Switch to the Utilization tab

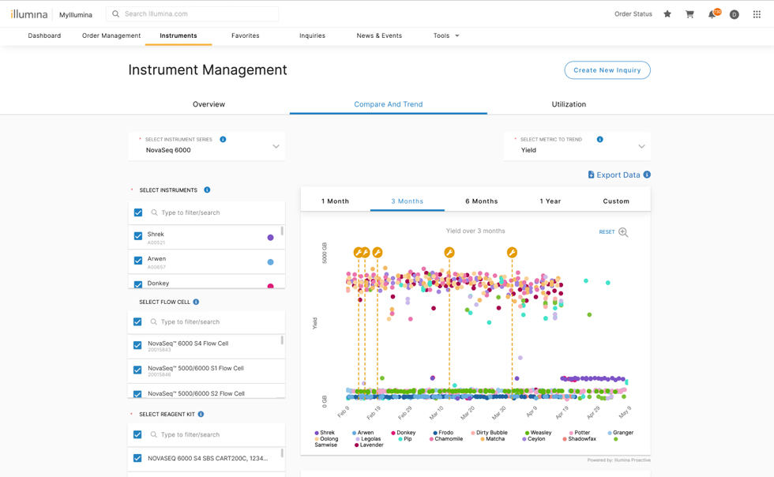coord(569,104)
